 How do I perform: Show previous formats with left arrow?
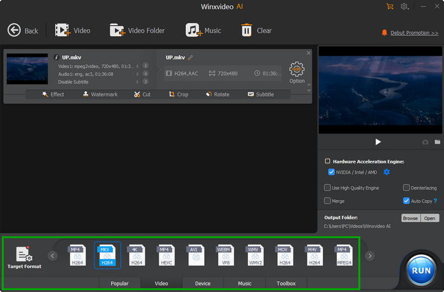coord(53,256)
